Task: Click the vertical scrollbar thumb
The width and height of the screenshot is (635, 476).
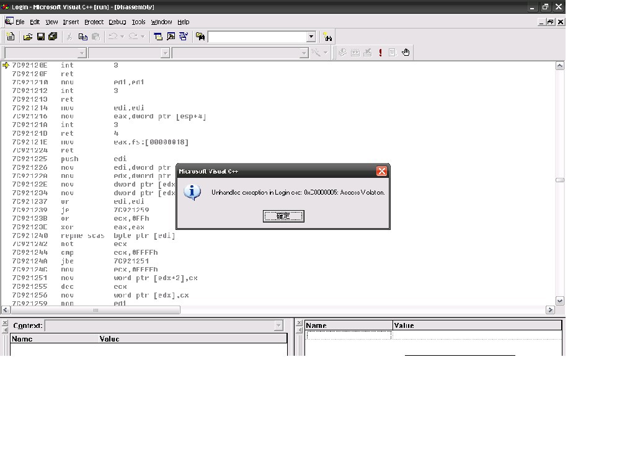Action: (x=560, y=180)
